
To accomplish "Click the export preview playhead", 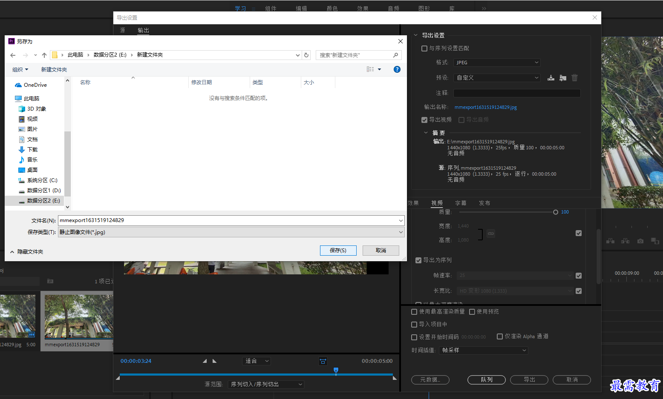I will pos(336,370).
